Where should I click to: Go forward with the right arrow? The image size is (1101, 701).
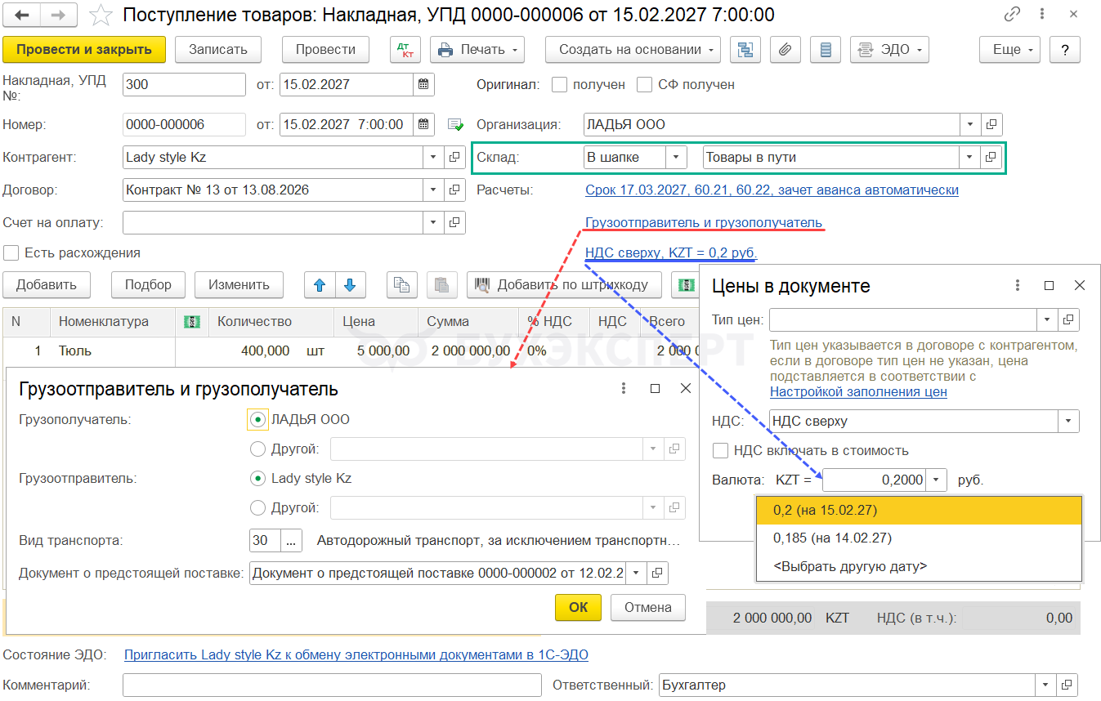click(60, 15)
